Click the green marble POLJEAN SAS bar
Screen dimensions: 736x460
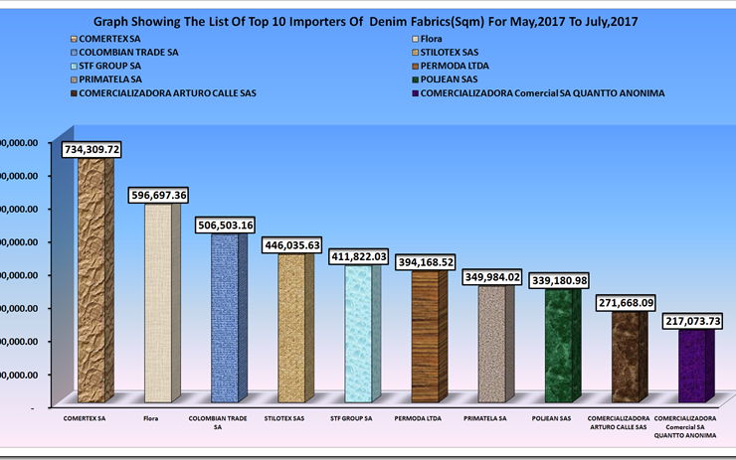click(x=563, y=346)
